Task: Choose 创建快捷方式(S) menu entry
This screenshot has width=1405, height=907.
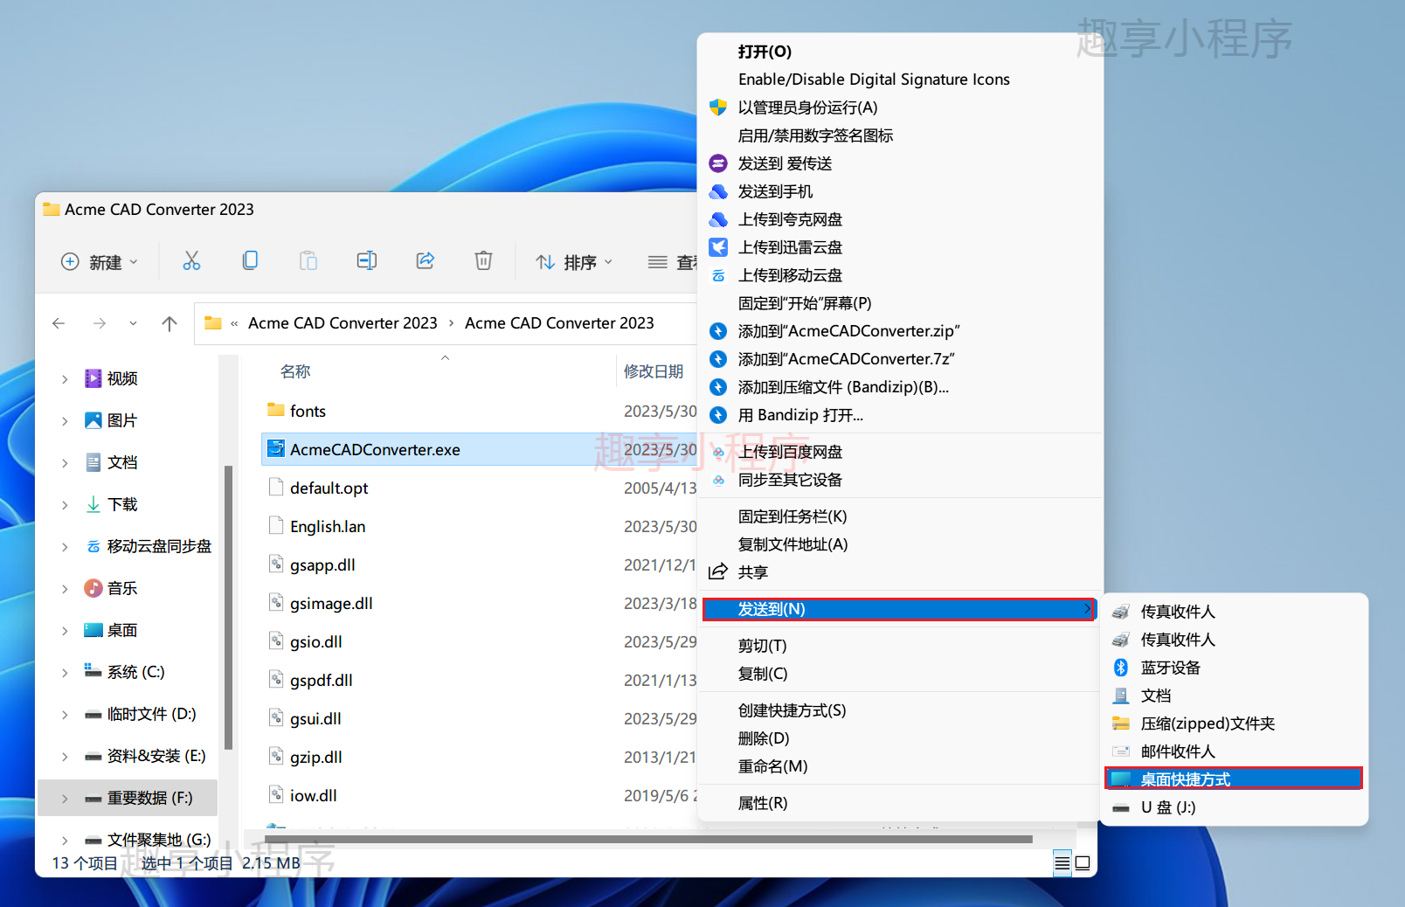Action: [900, 710]
